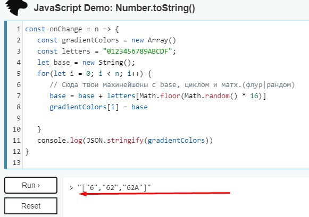Place cursor on line 1 onChange declaration
The height and width of the screenshot is (217, 309).
click(x=72, y=29)
